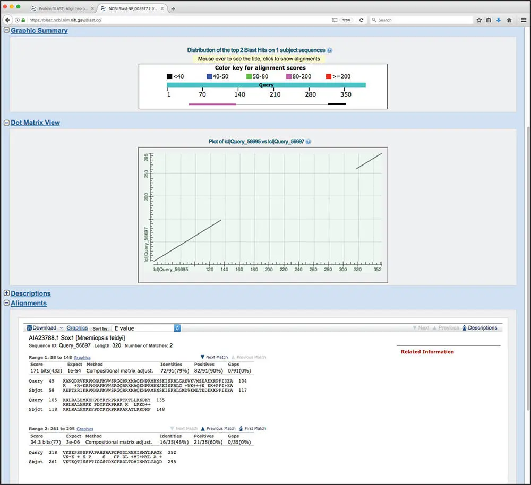Click the Range 1: 58 to 148 label

(x=50, y=358)
